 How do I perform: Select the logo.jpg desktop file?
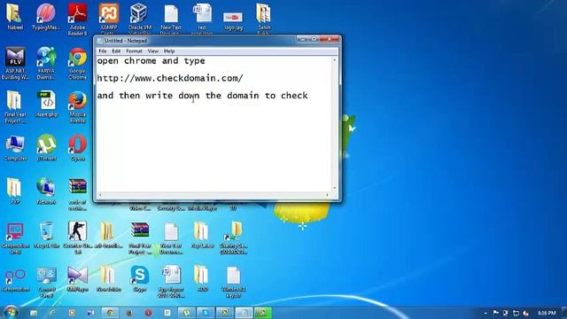[x=233, y=20]
